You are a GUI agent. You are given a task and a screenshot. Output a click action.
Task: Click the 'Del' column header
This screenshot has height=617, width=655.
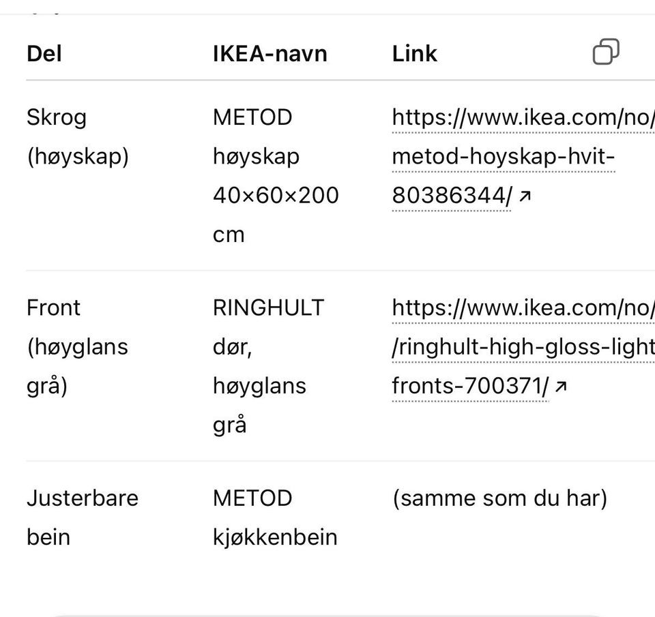(44, 54)
